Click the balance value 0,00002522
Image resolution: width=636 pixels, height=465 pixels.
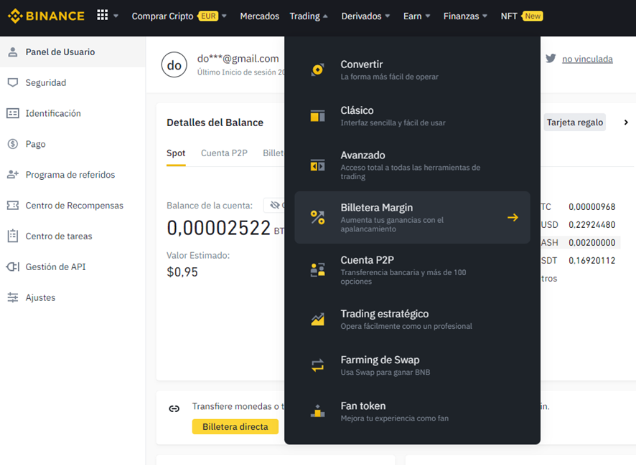pos(219,227)
